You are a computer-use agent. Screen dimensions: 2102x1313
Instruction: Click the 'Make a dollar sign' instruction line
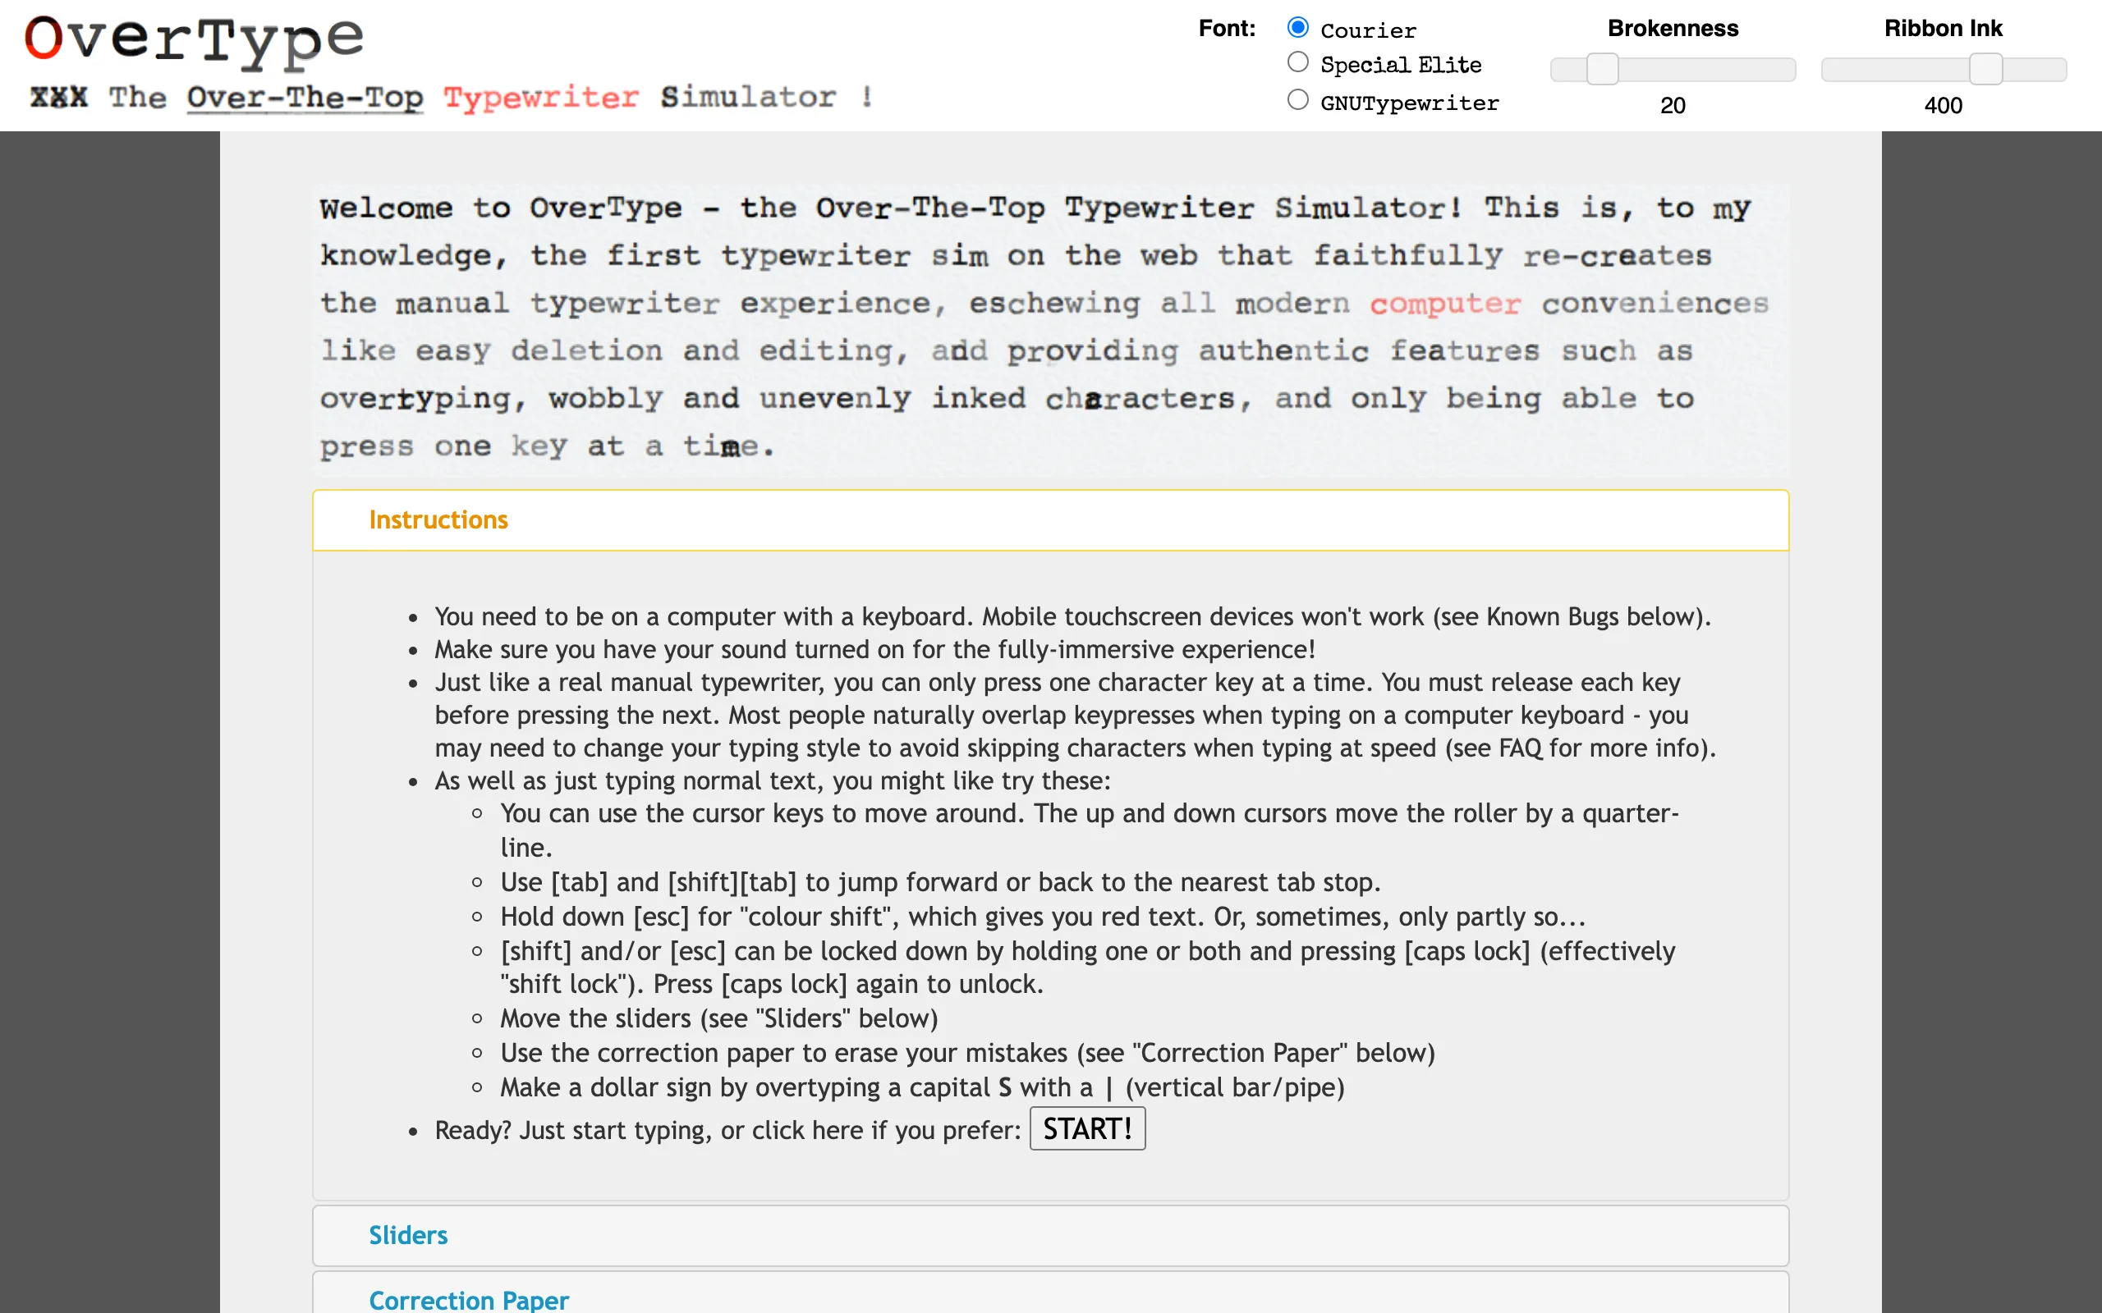click(x=921, y=1088)
